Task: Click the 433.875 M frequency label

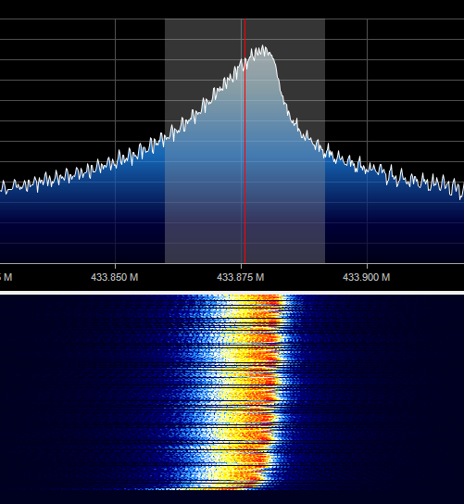Action: coord(241,277)
